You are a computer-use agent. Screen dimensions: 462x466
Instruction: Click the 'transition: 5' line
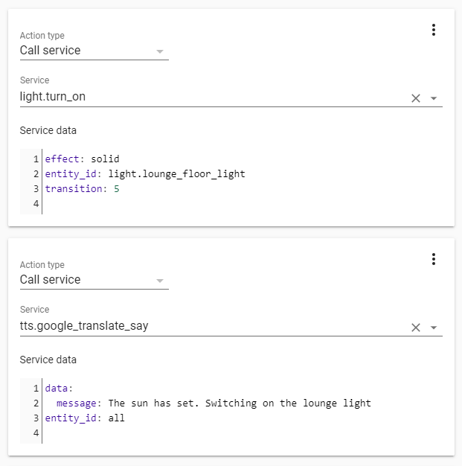(x=82, y=188)
